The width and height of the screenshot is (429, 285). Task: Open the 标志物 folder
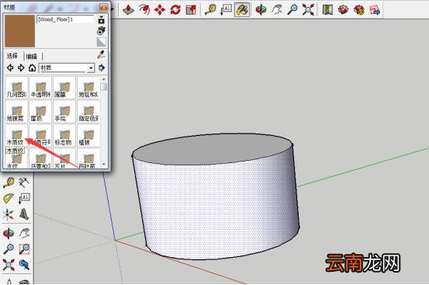pos(64,137)
